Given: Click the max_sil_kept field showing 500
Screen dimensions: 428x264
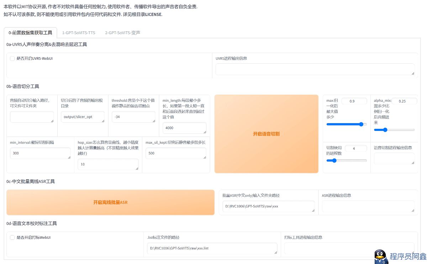Looking at the screenshot, I should tap(176, 153).
